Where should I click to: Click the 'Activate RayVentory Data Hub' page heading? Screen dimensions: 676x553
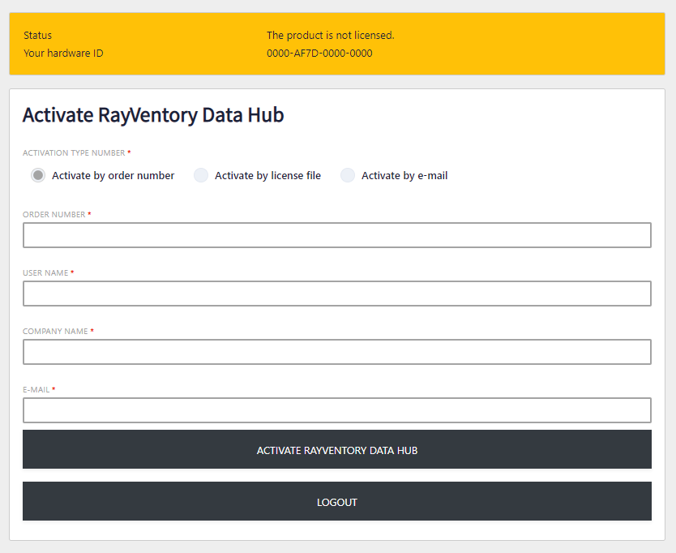click(153, 115)
